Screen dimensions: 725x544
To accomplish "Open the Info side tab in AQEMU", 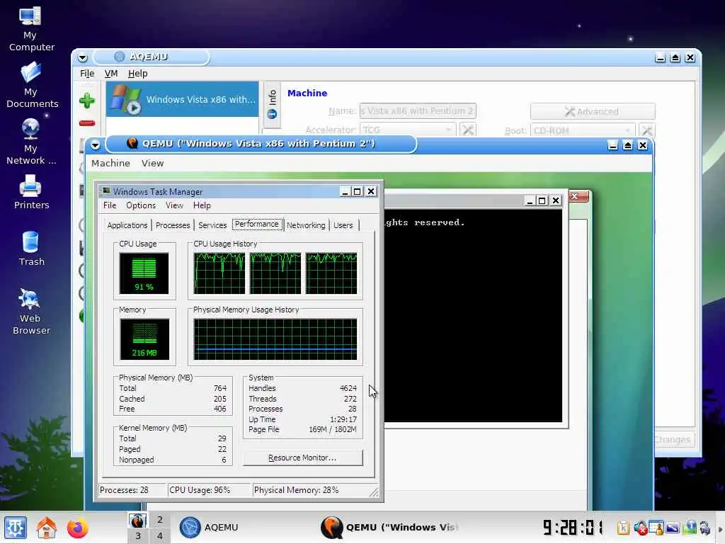I will click(272, 105).
